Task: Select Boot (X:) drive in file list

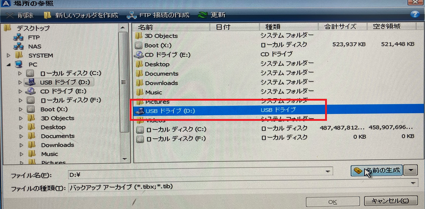Action: point(156,45)
